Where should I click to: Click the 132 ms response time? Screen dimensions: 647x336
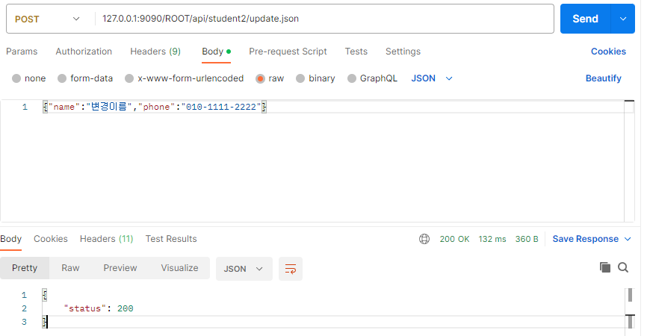click(492, 239)
